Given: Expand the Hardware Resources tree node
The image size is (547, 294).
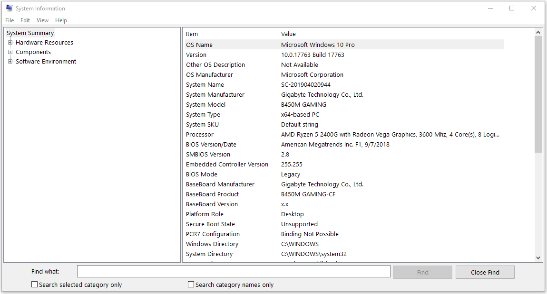Looking at the screenshot, I should click(x=10, y=42).
